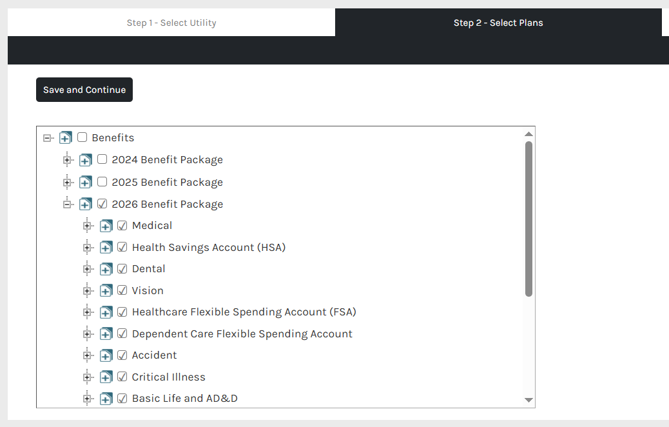Click the Save and Continue button
This screenshot has height=427, width=669.
click(x=84, y=90)
